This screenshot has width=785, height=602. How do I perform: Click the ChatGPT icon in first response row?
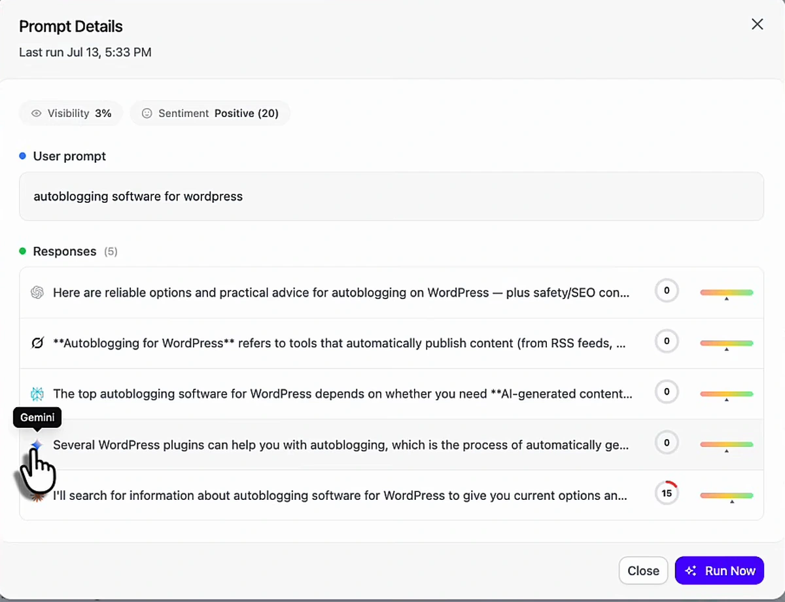(37, 292)
